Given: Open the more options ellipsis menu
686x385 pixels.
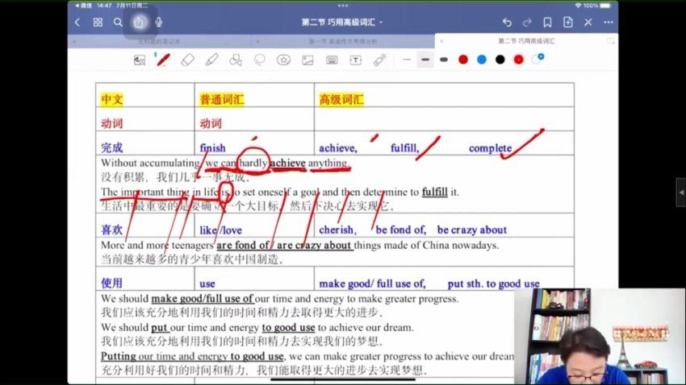Looking at the screenshot, I should [x=609, y=23].
